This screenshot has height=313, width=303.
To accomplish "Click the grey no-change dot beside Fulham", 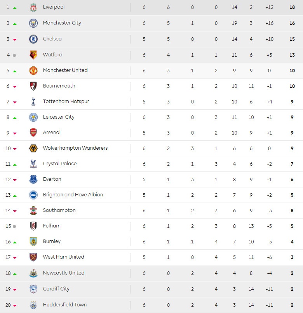I will [14, 226].
